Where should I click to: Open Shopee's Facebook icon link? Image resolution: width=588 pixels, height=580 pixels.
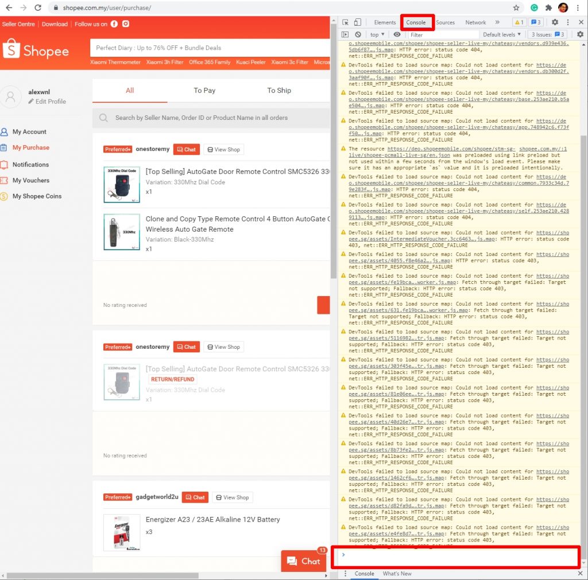114,24
